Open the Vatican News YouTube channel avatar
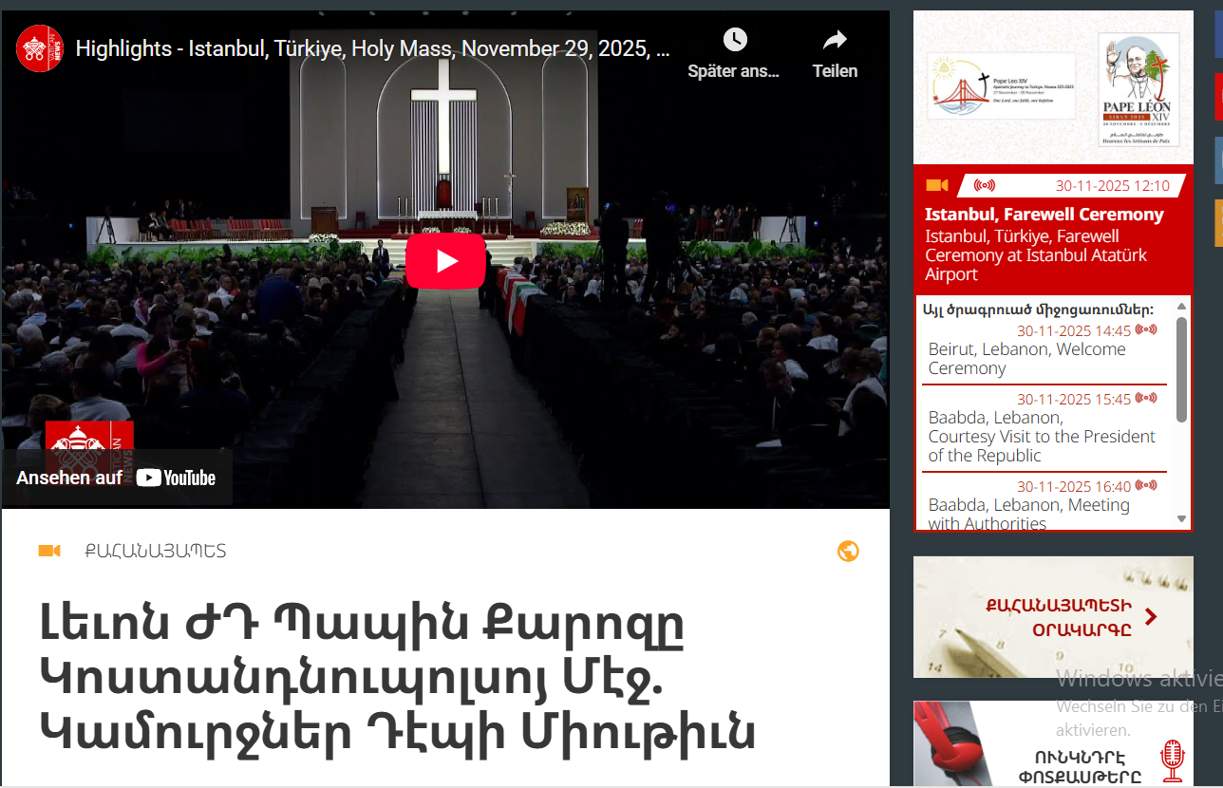1223x788 pixels. tap(40, 48)
